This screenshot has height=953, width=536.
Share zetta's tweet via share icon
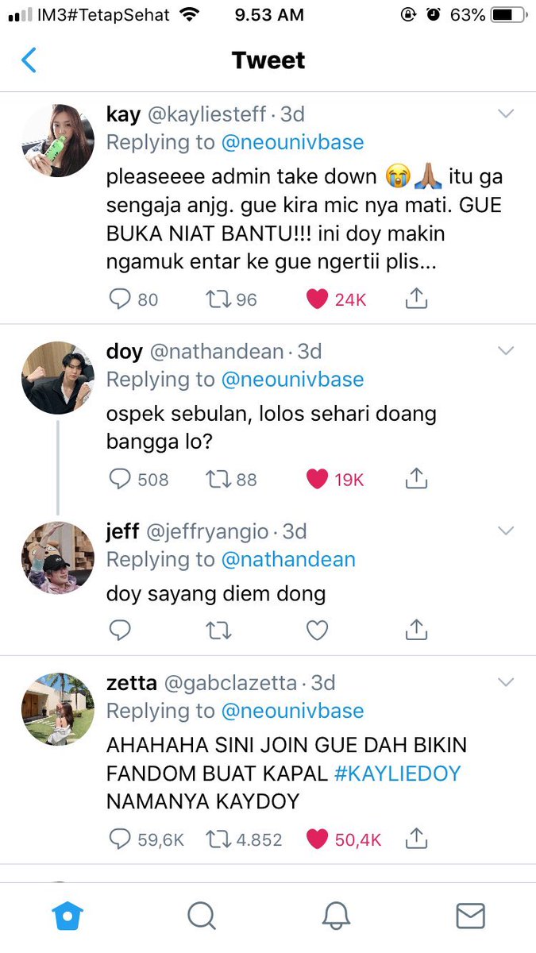[416, 838]
